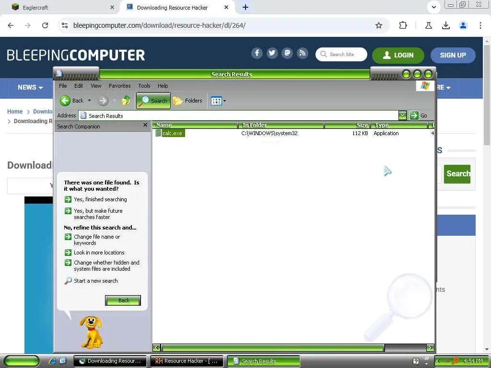Launch Internet Explorer quick launch icon
Image resolution: width=491 pixels, height=368 pixels.
point(52,361)
